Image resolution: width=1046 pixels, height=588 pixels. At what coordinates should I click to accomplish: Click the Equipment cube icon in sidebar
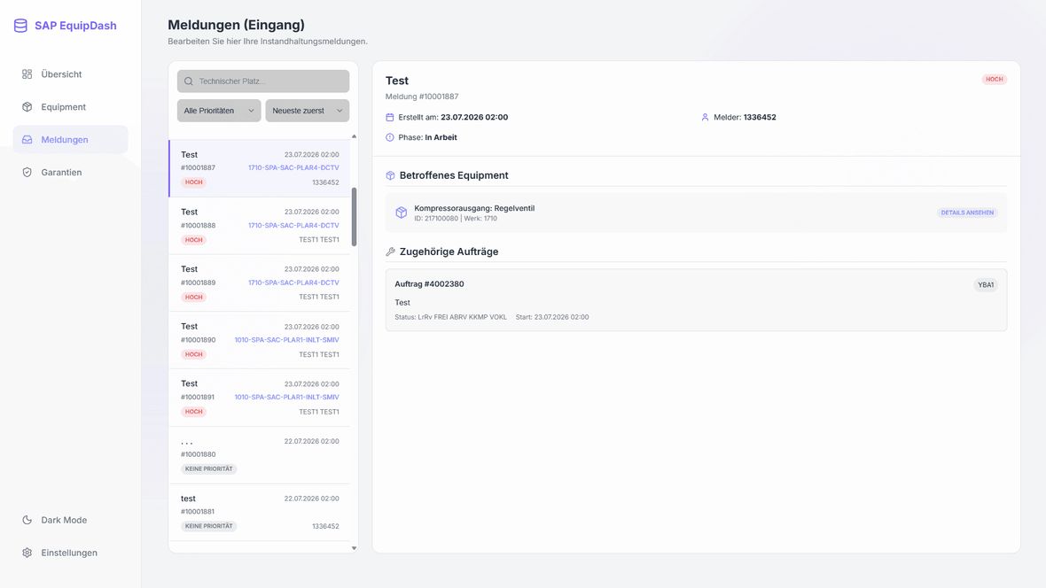27,106
